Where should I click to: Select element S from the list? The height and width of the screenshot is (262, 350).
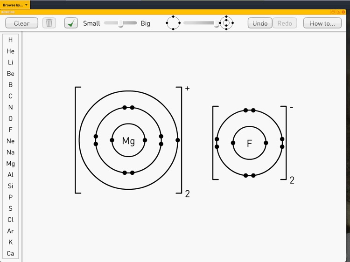pos(10,208)
